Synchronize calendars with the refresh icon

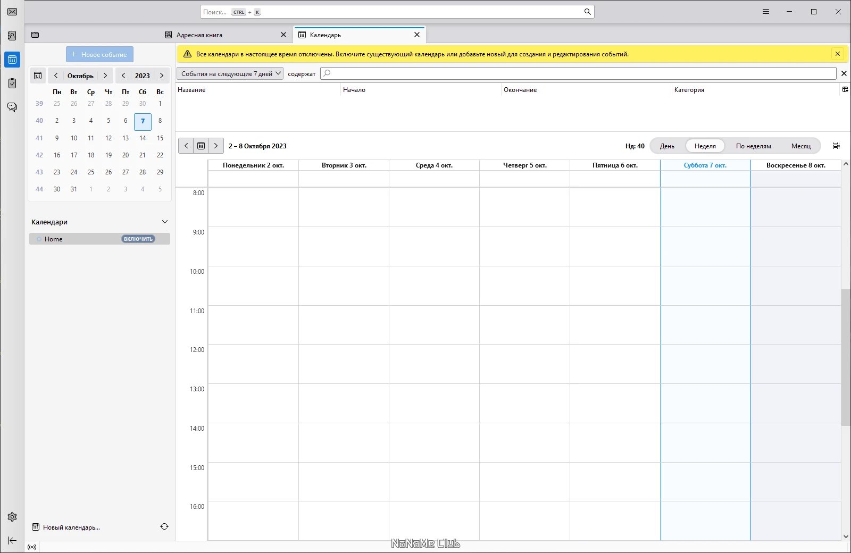164,527
